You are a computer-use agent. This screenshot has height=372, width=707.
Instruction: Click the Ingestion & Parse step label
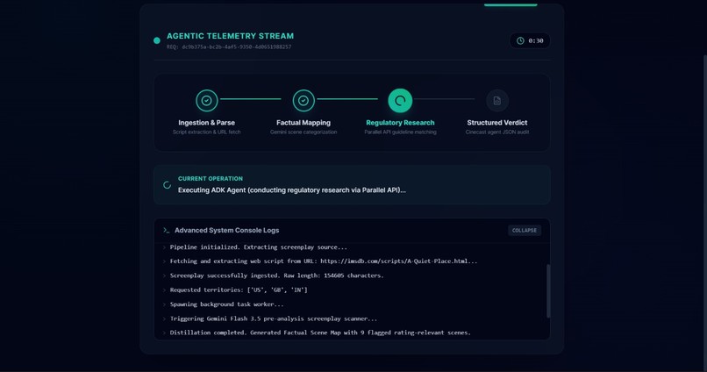pyautogui.click(x=206, y=123)
